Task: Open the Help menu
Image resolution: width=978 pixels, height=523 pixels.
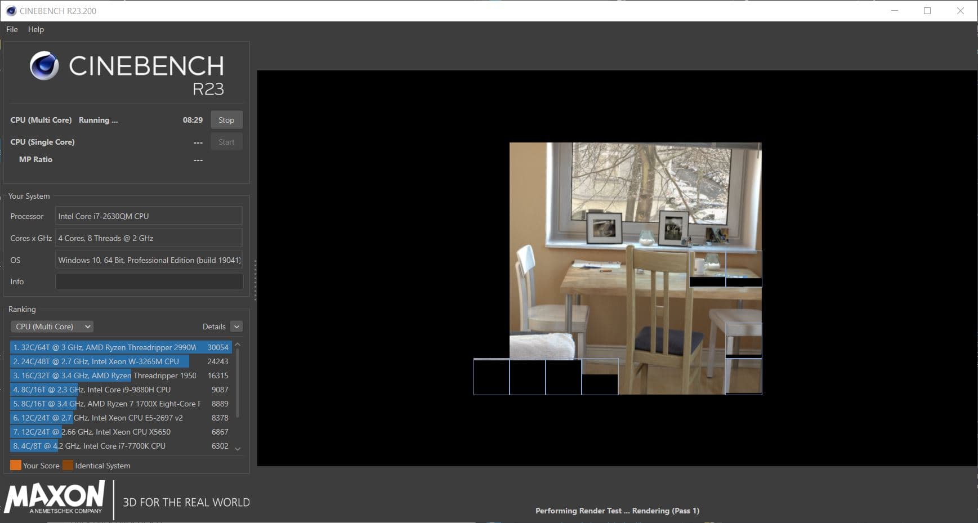Action: [36, 29]
